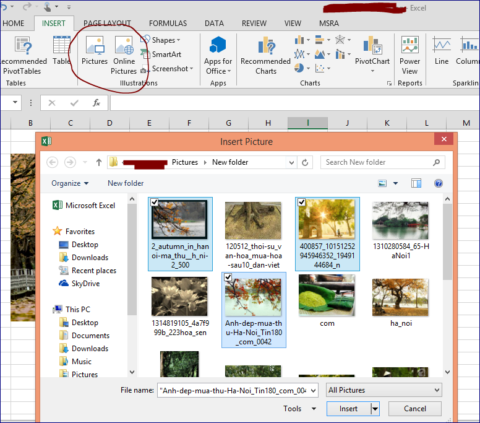Image resolution: width=480 pixels, height=423 pixels.
Task: Uncheck the 400857 image checkbox
Action: click(301, 202)
